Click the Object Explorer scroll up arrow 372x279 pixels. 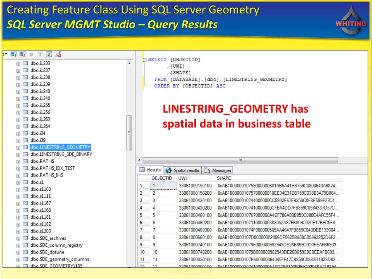pyautogui.click(x=129, y=64)
